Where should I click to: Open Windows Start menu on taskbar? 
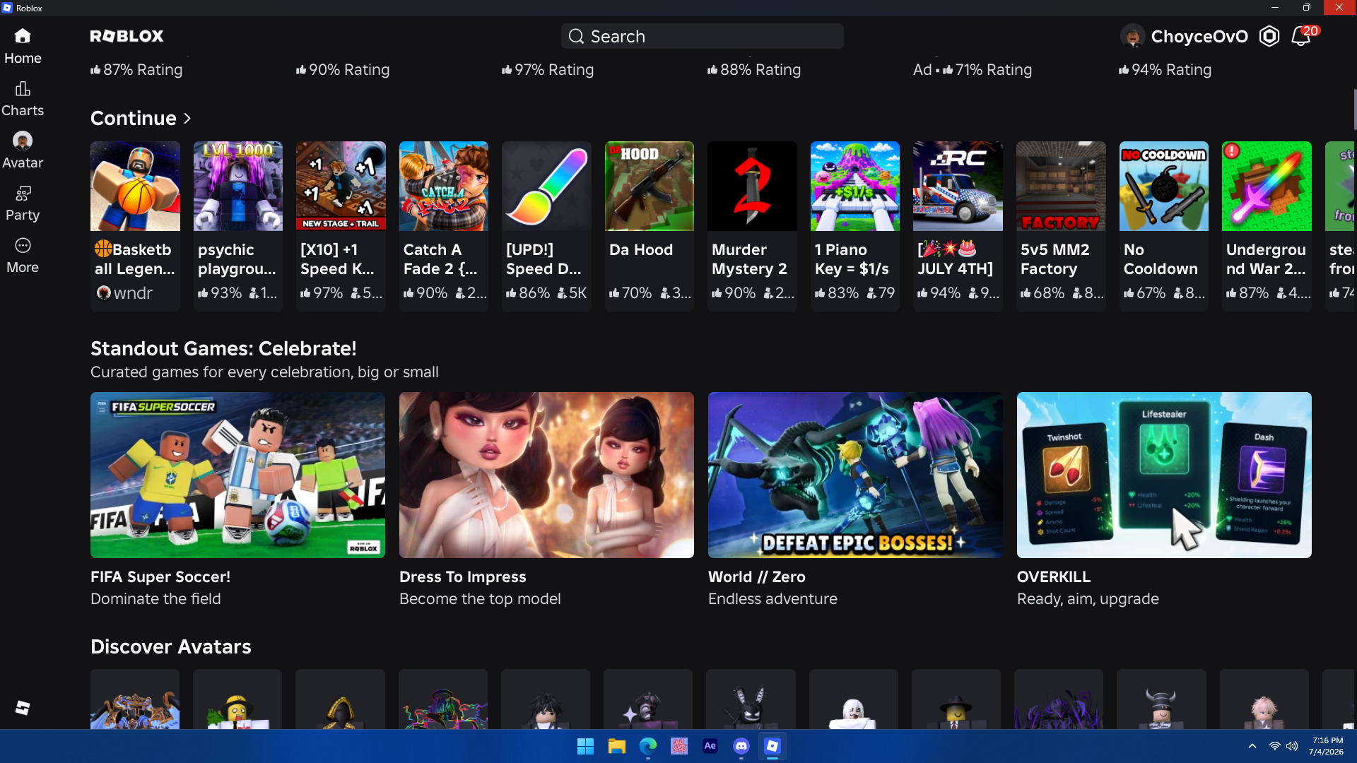(x=585, y=746)
